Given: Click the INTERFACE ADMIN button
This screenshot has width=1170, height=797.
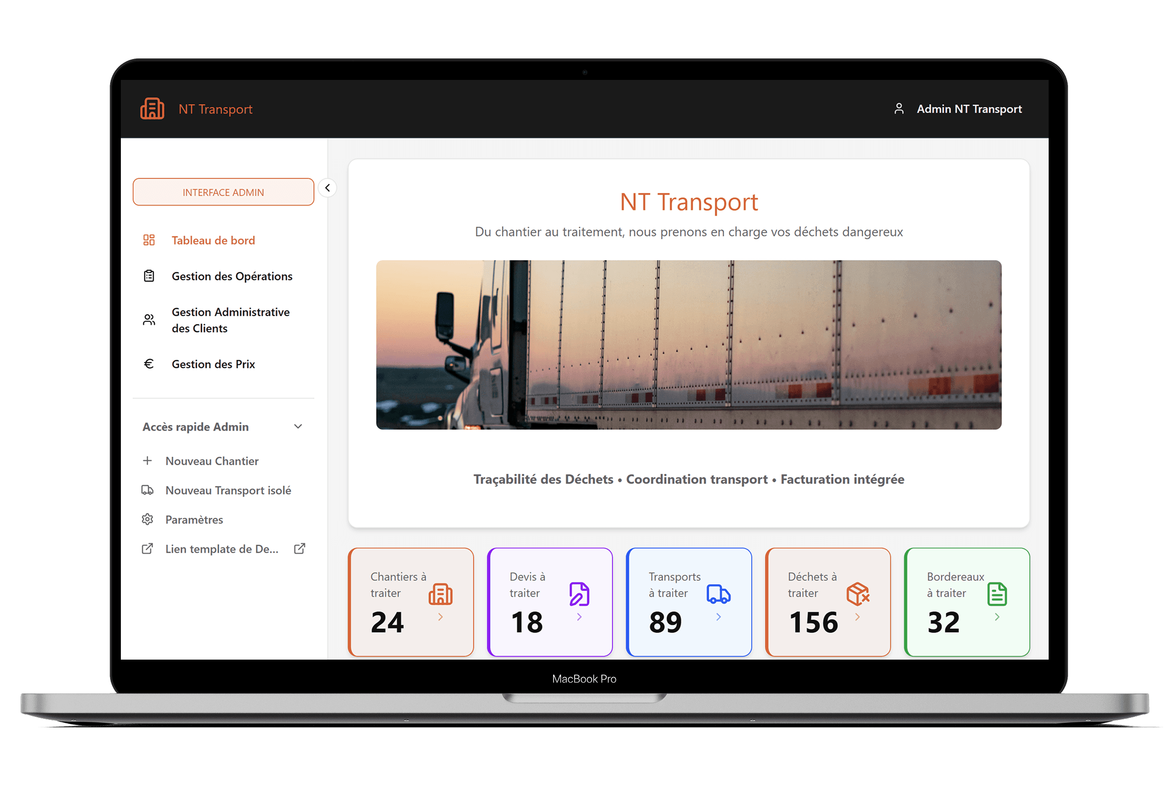Looking at the screenshot, I should [x=223, y=192].
